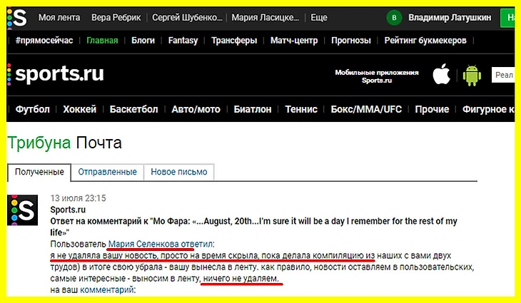Open the Биатлон sport category
Viewport: 521px width, 303px height.
pos(253,109)
